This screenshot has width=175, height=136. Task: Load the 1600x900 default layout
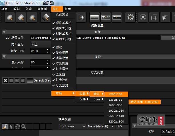pos(116,105)
